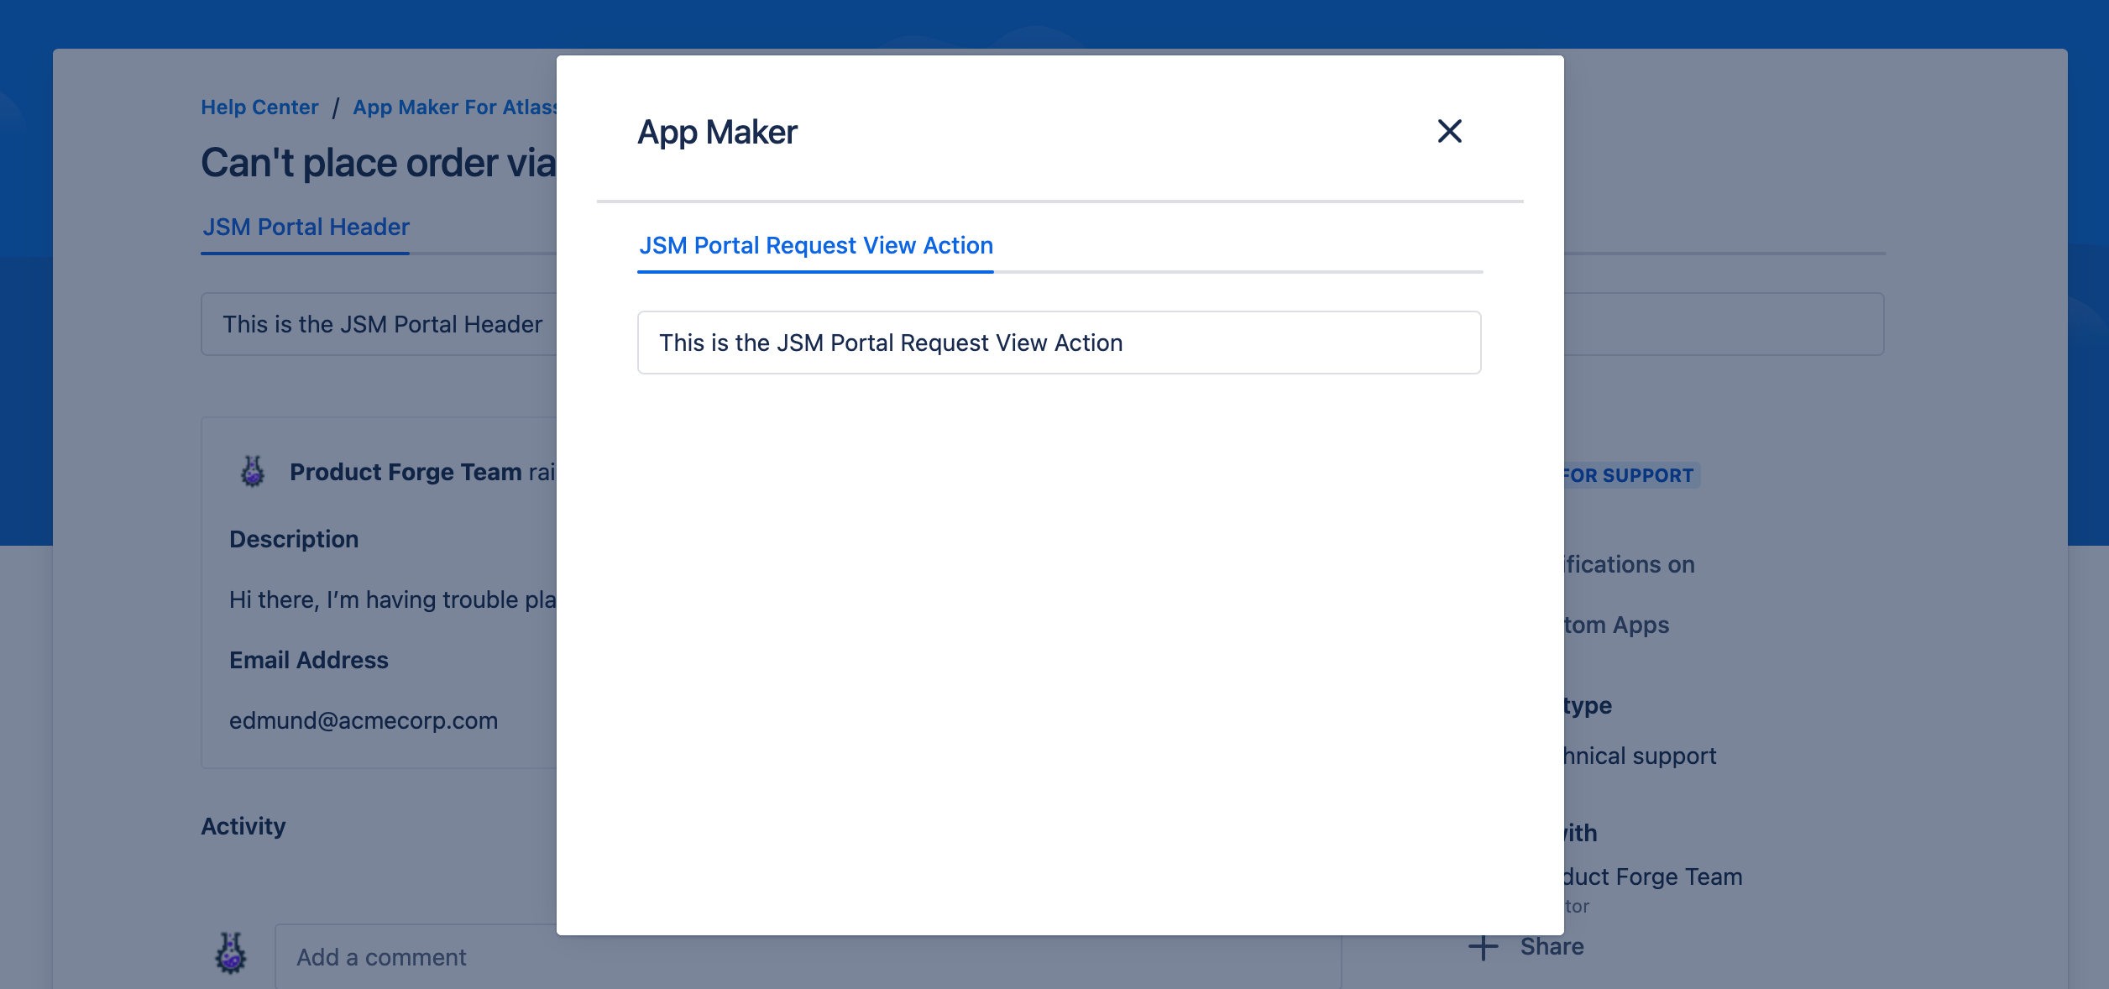The image size is (2109, 989).
Task: Close the App Maker dialog
Action: (x=1449, y=131)
